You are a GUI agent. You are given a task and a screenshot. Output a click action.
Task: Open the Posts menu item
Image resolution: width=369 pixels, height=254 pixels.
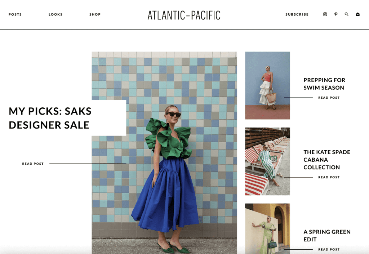coord(15,14)
